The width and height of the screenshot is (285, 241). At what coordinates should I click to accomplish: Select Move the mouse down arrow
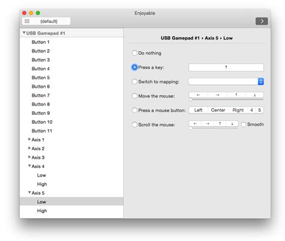[254, 95]
